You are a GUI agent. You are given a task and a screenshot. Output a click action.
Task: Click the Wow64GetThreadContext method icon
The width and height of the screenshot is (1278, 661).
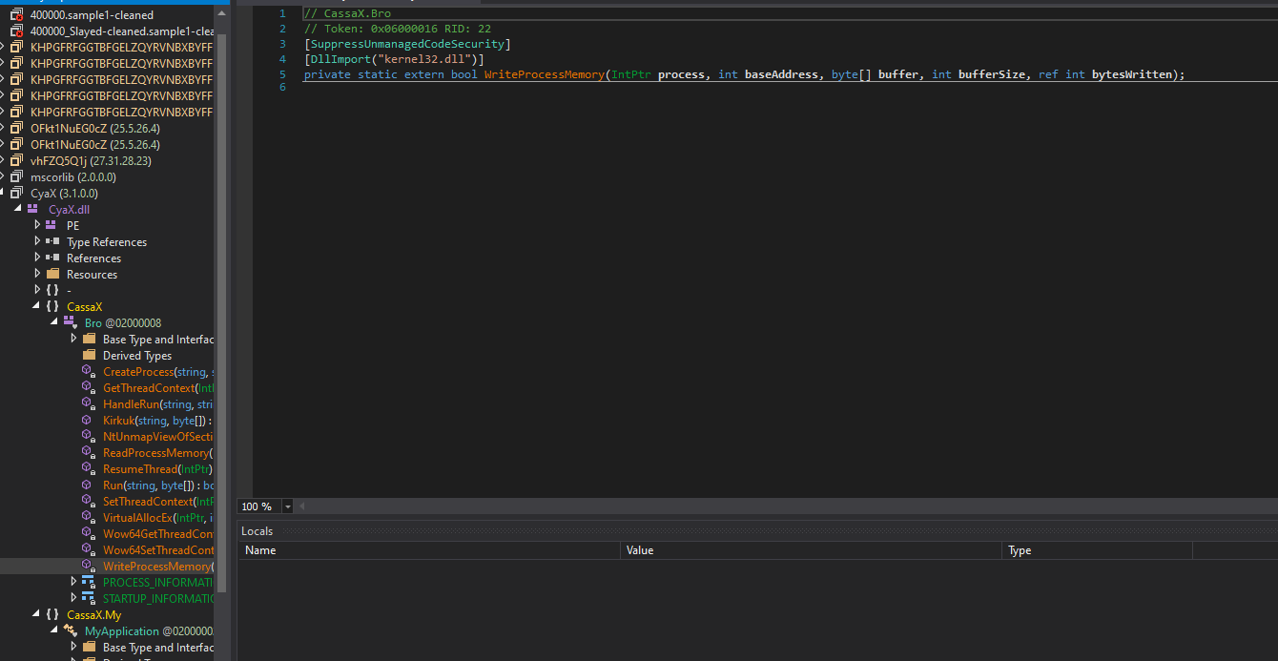click(89, 534)
